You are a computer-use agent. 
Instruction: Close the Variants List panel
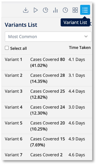(x=91, y=24)
